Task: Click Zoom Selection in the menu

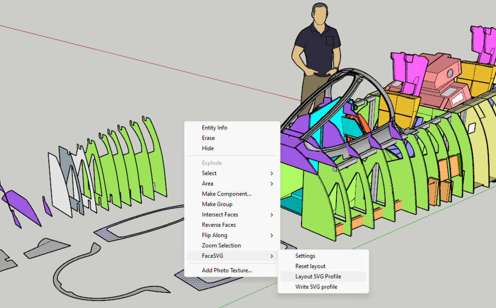Action: point(221,246)
